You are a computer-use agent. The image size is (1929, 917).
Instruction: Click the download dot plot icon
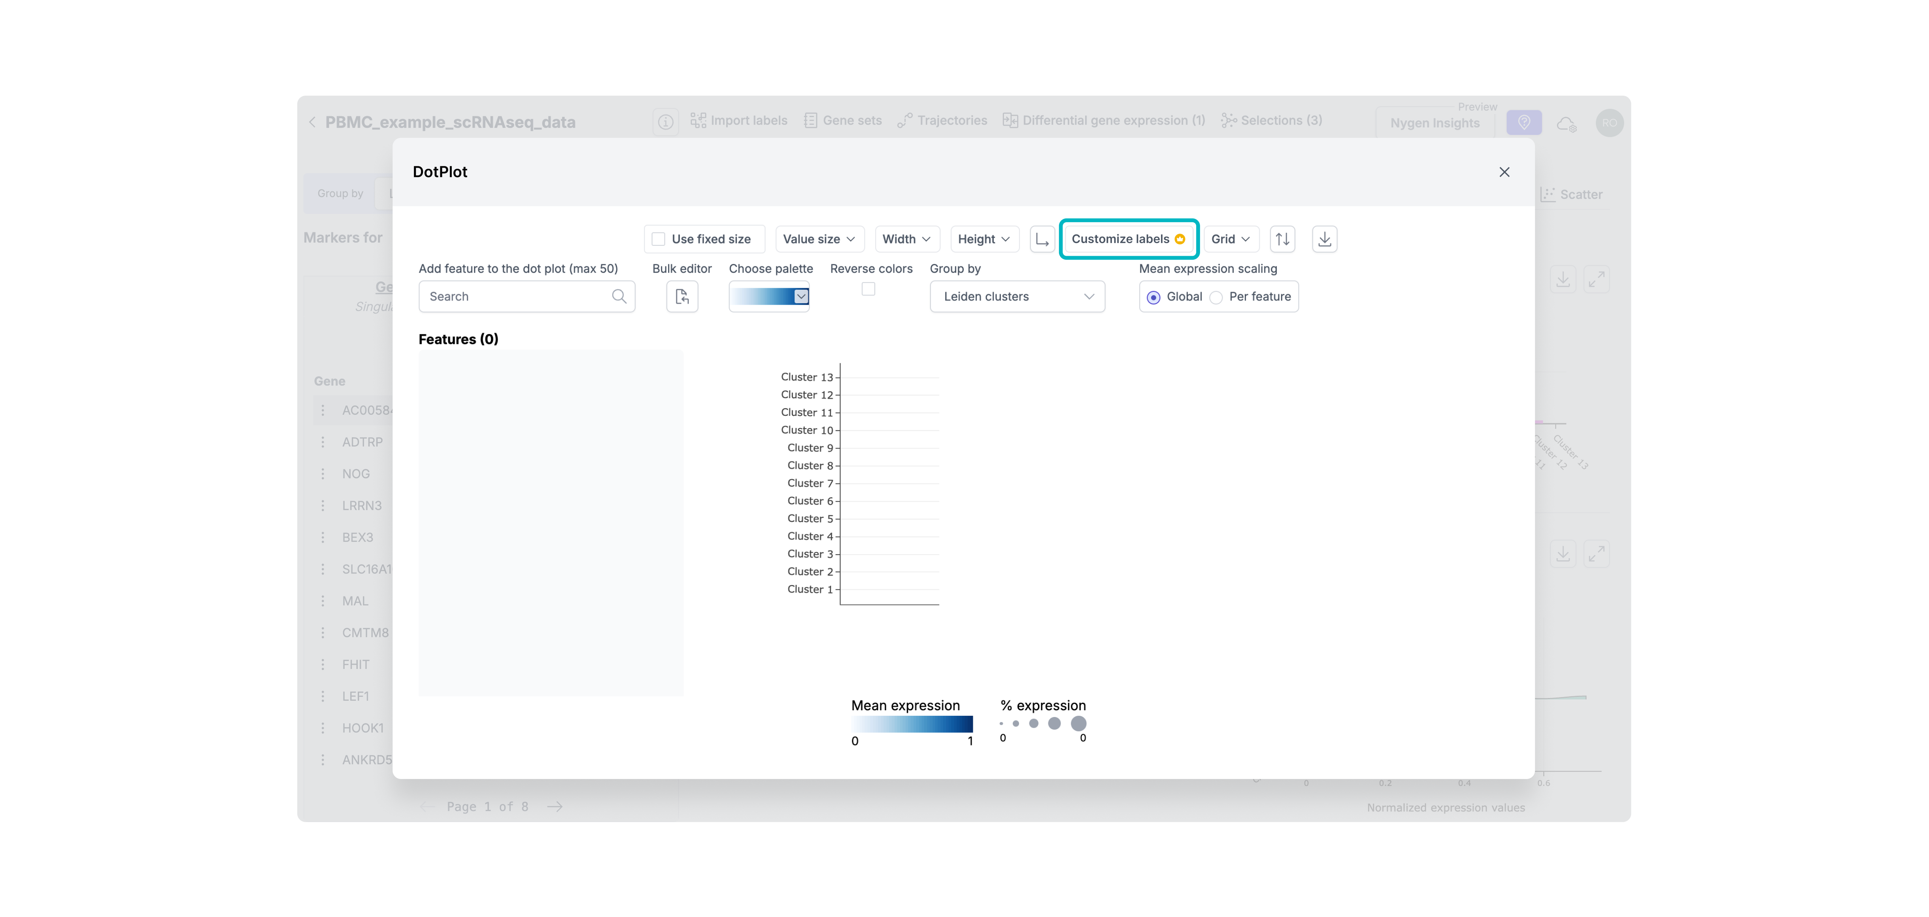(x=1324, y=239)
